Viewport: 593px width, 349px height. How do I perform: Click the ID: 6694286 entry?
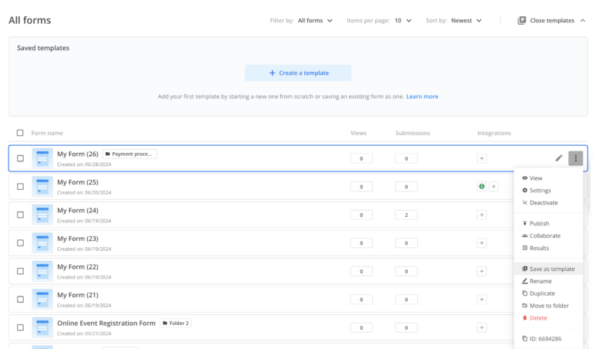point(548,339)
